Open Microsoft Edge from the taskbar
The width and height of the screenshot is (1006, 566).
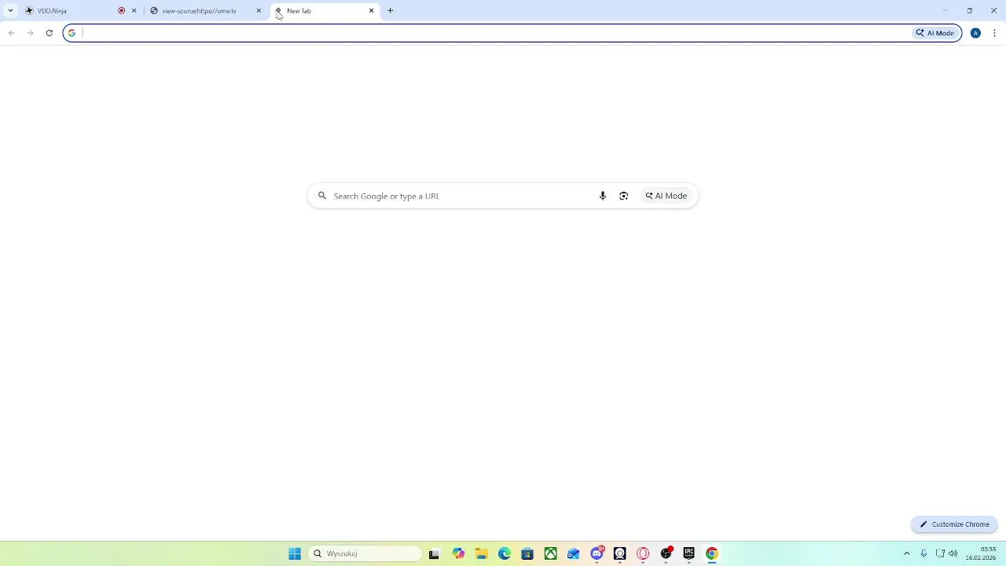click(x=505, y=553)
